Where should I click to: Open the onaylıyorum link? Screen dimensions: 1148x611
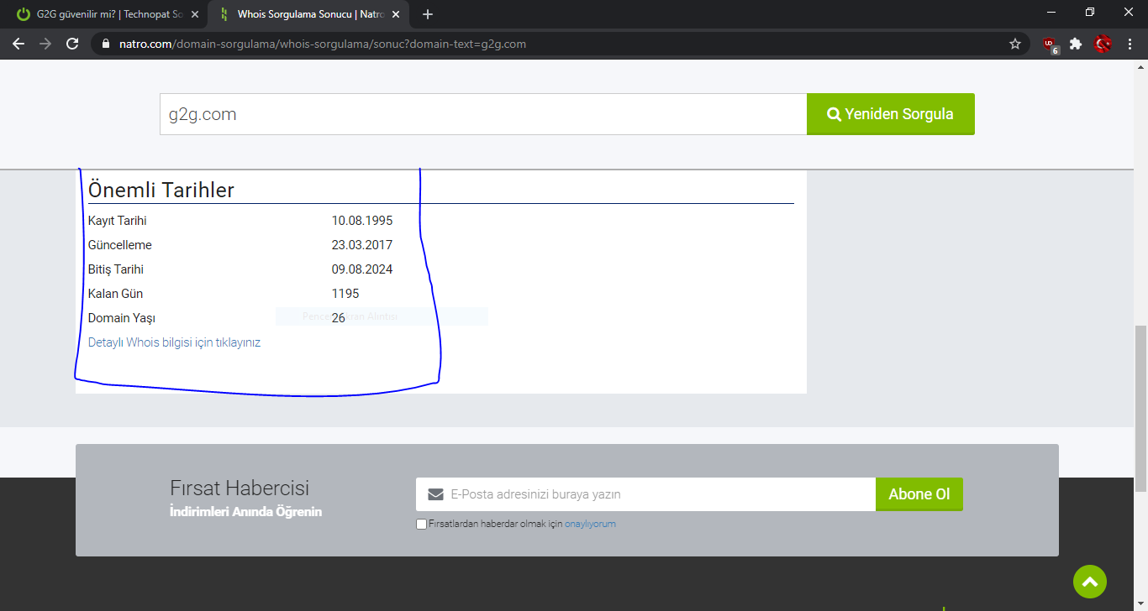[590, 524]
